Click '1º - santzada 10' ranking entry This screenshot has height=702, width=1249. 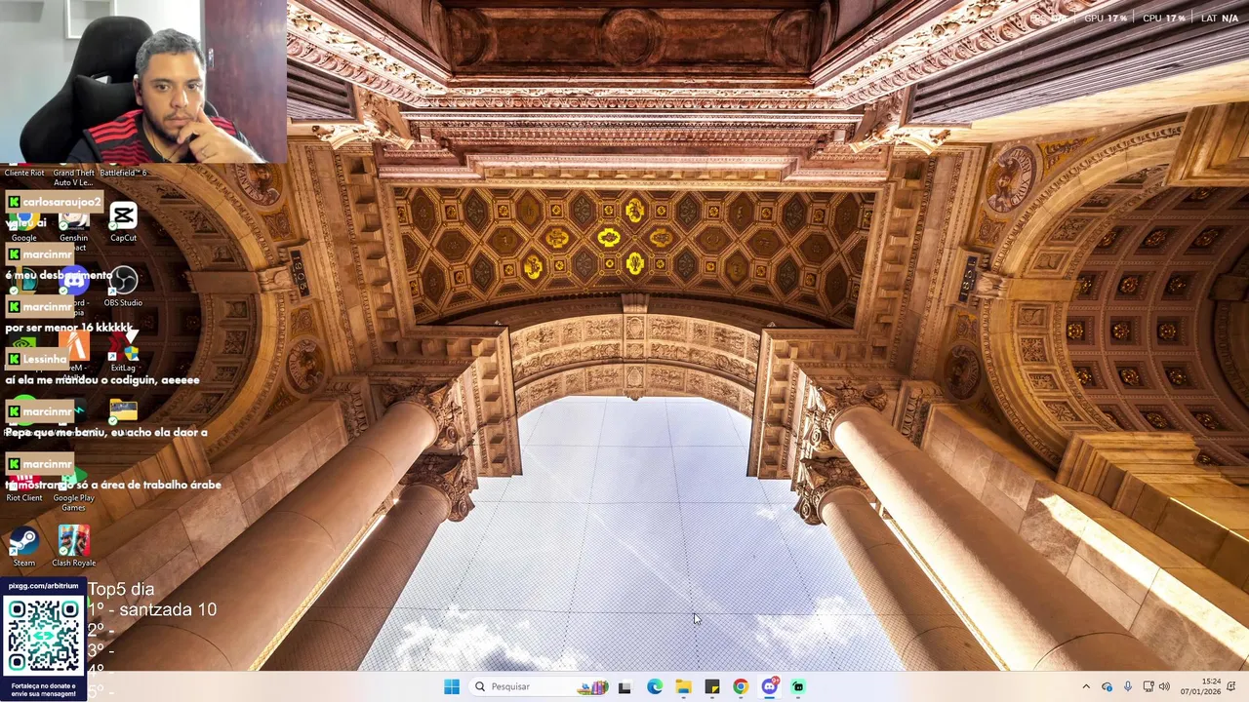click(x=152, y=609)
